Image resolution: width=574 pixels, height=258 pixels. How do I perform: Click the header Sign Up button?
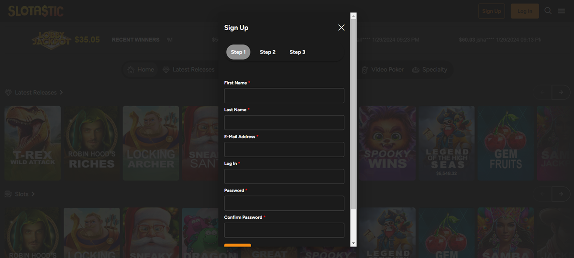tap(491, 11)
